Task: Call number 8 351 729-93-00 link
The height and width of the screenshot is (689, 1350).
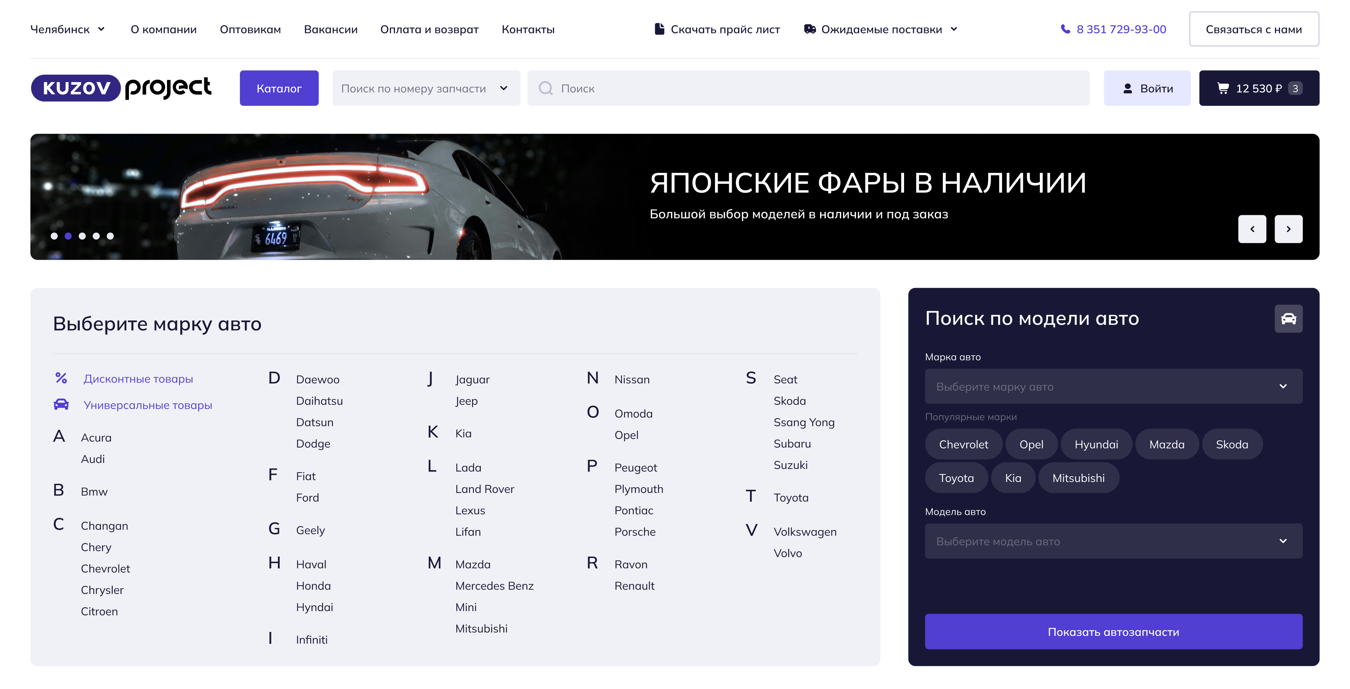Action: coord(1121,29)
